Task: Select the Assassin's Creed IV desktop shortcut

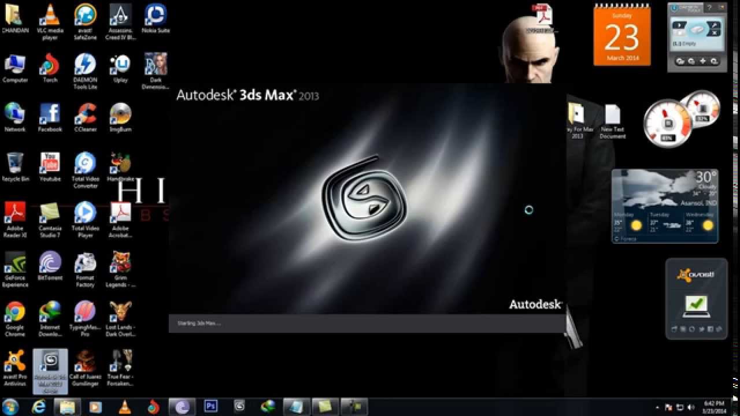Action: [120, 23]
